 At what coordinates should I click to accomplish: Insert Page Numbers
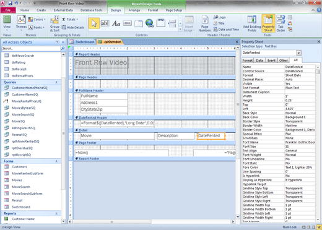point(205,23)
